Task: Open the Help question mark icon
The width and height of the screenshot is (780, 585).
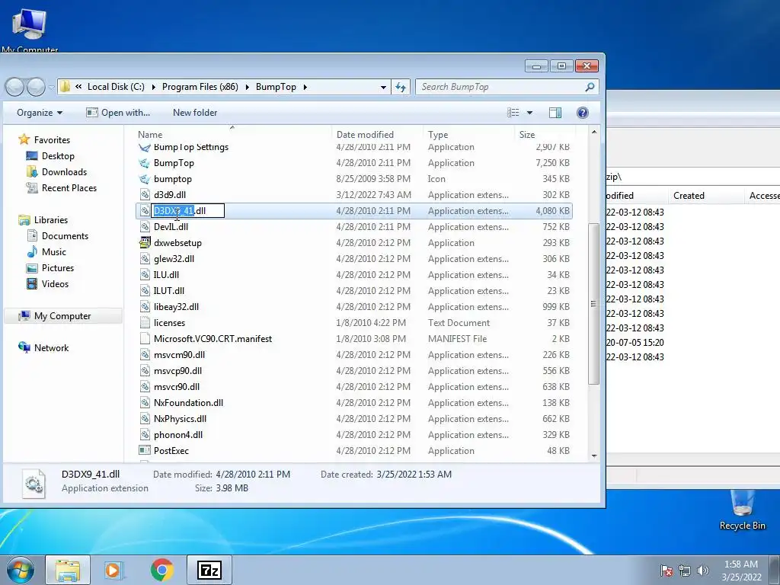Action: click(x=583, y=113)
